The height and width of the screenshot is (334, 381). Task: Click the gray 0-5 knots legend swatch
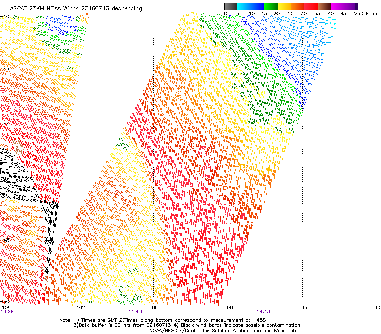[x=231, y=6]
